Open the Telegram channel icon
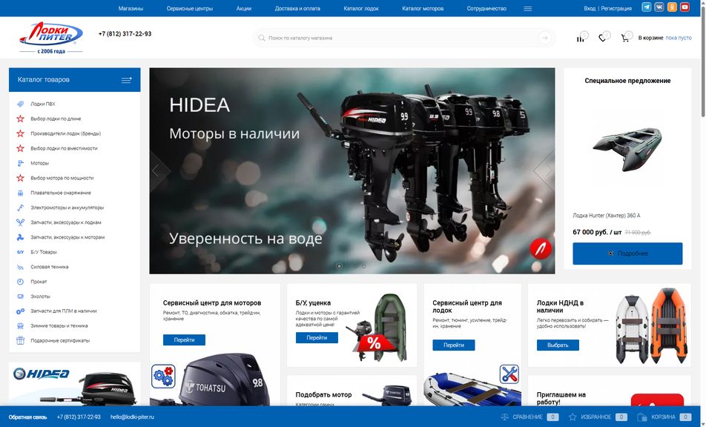The image size is (706, 427). point(646,7)
